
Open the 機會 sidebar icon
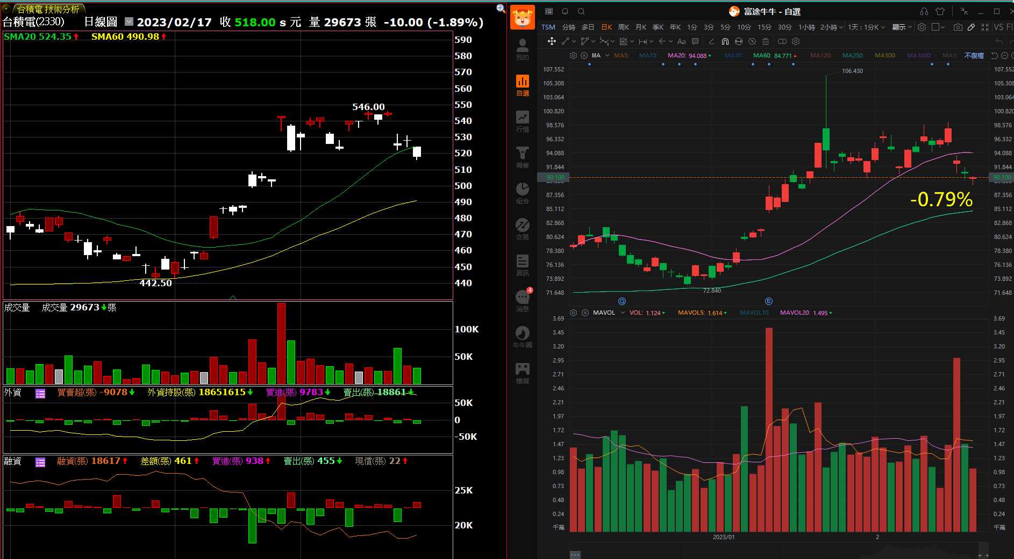point(523,157)
